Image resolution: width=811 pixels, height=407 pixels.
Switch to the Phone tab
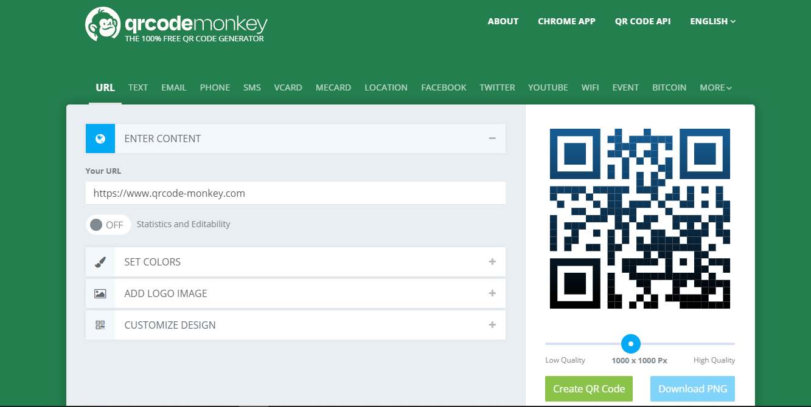(x=215, y=87)
